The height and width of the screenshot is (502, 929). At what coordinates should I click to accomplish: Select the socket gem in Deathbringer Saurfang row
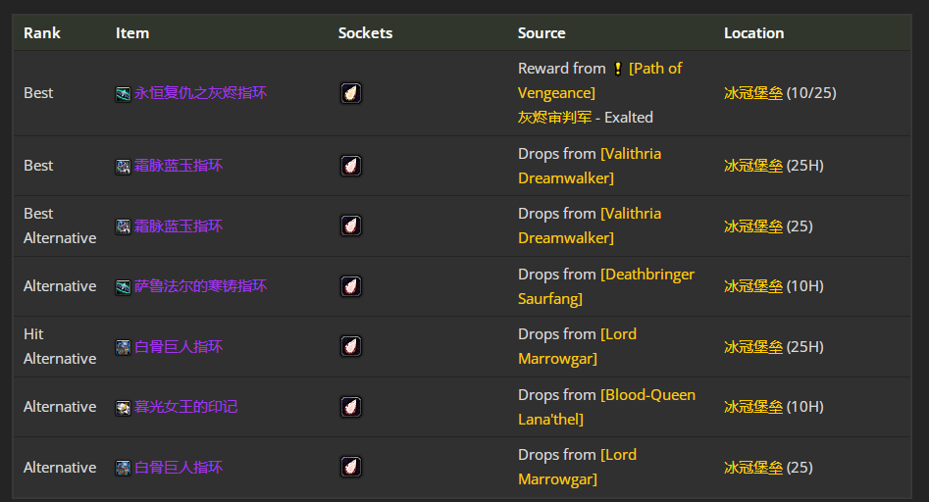click(351, 286)
